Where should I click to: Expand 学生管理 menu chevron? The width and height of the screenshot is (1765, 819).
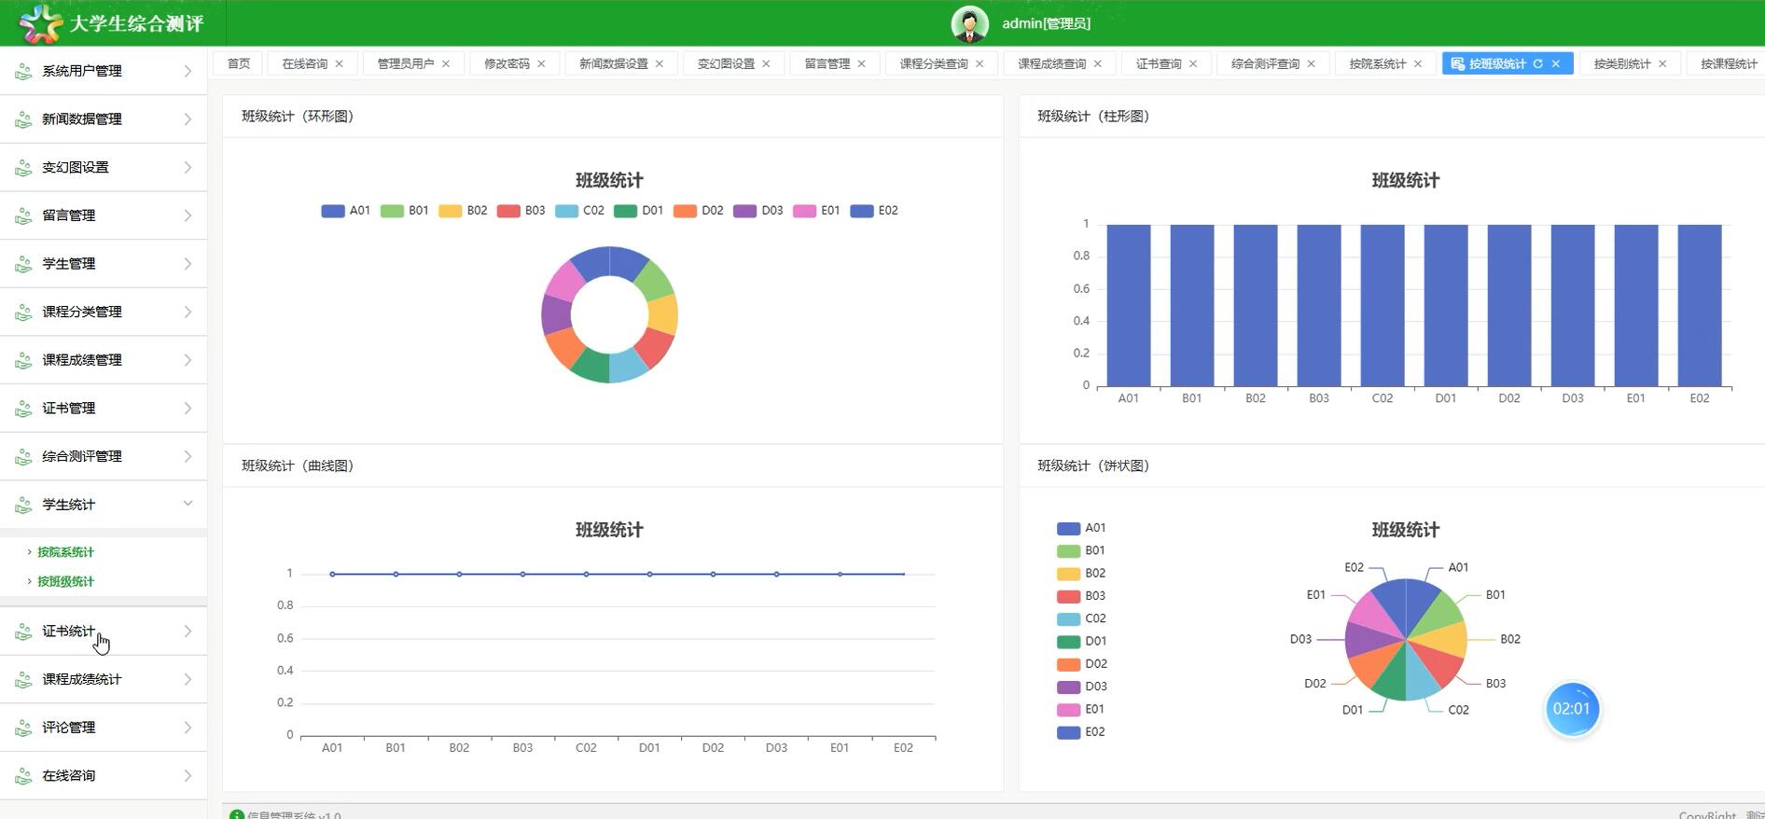(x=188, y=264)
